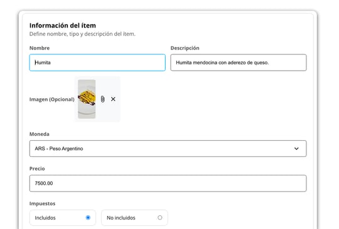
Task: Focus the Nombre field containing Humita
Action: click(x=97, y=63)
